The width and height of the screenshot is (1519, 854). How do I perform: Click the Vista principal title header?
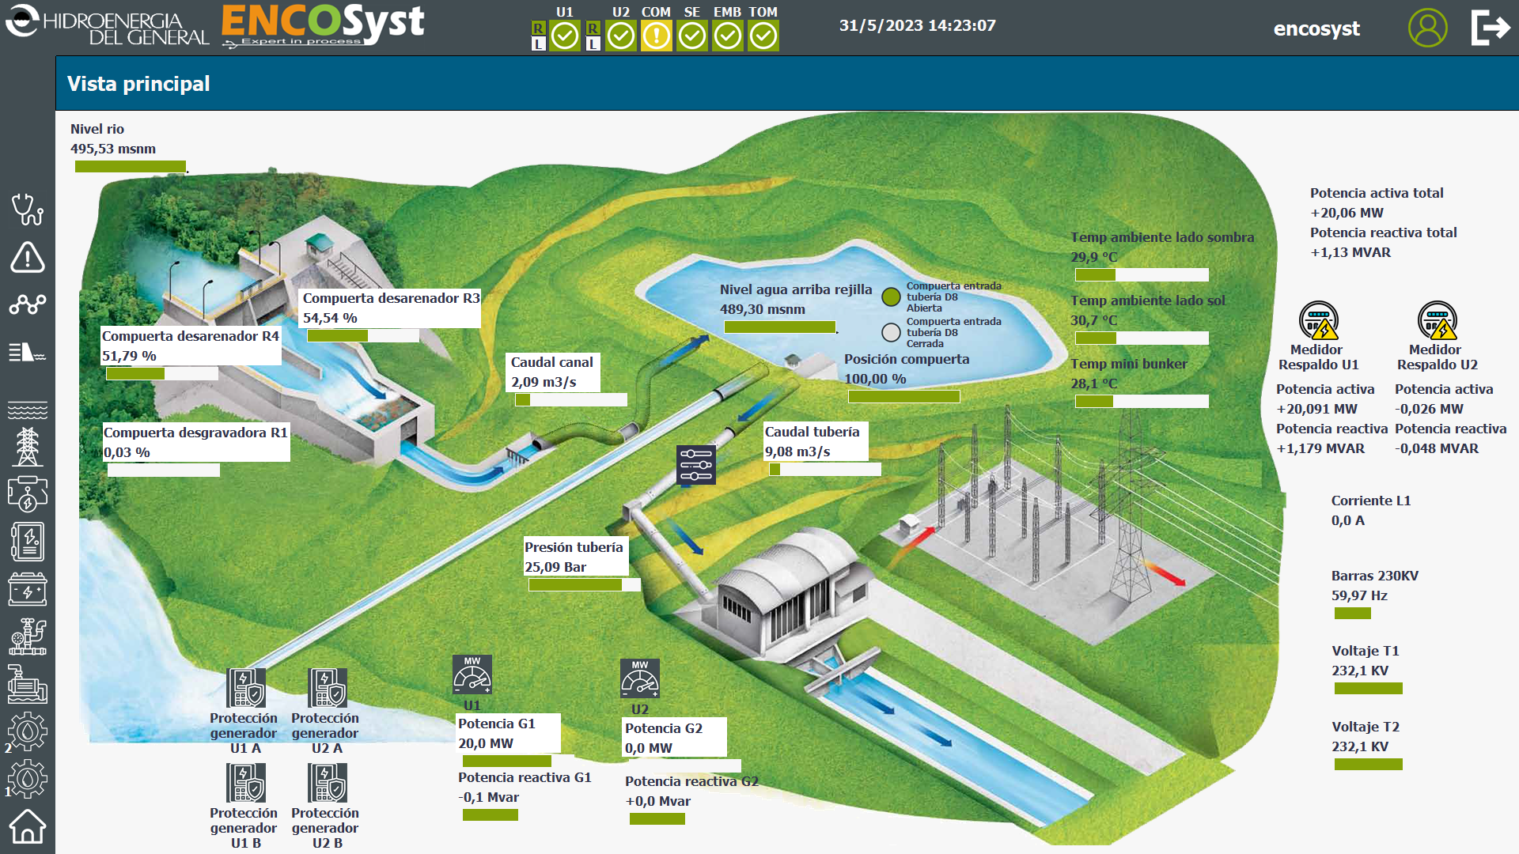tap(138, 84)
